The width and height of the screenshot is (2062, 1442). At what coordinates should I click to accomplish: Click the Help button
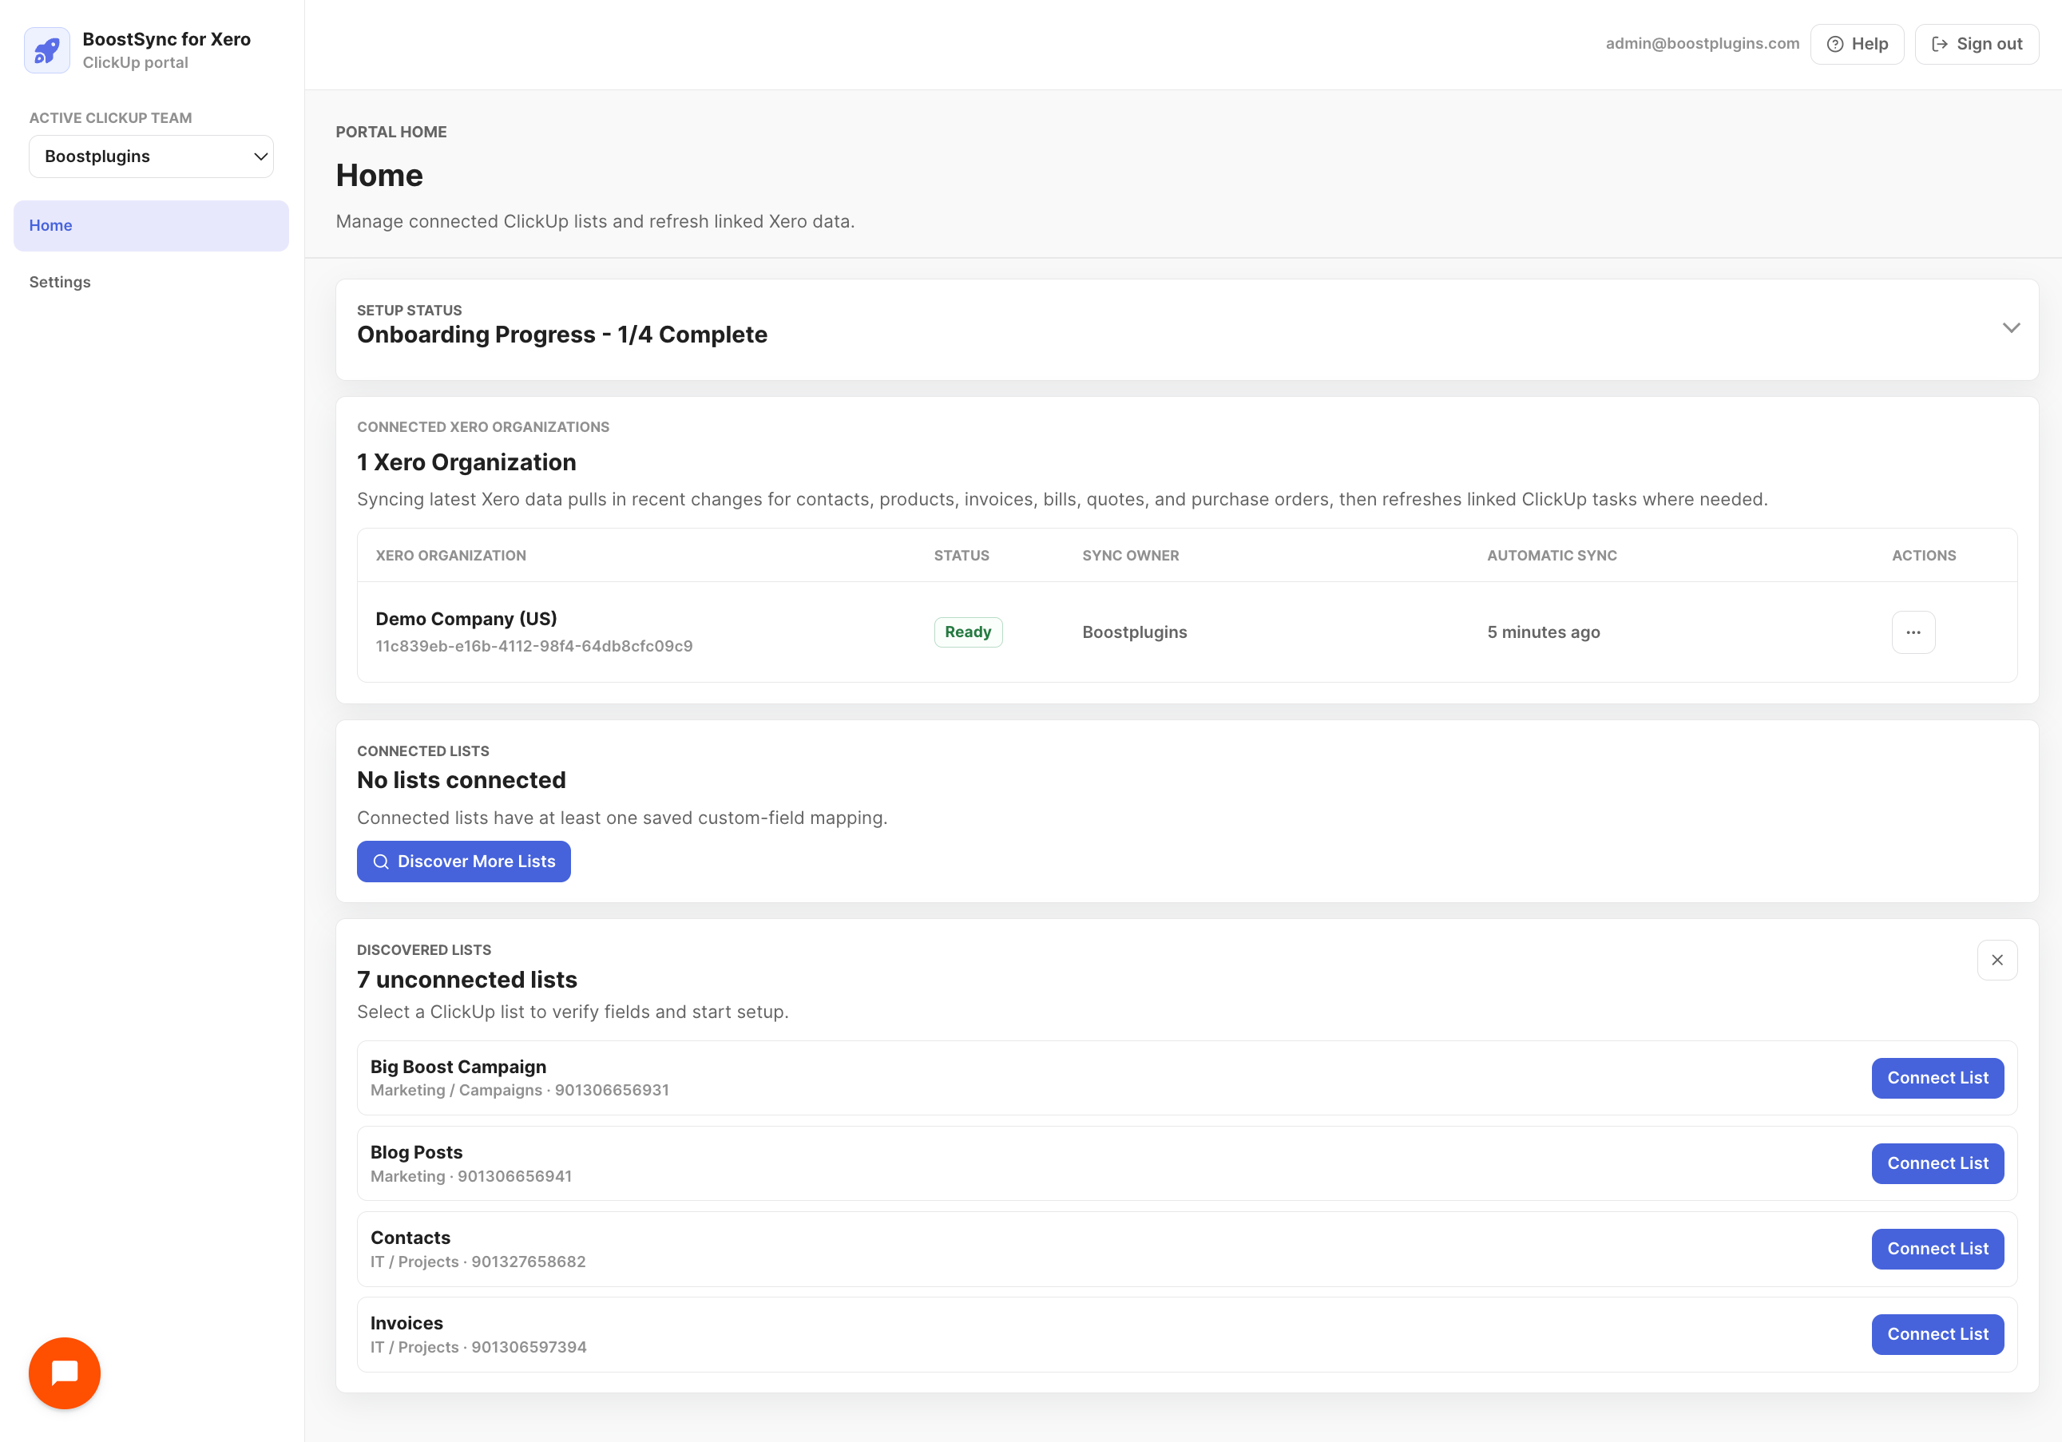(x=1856, y=44)
